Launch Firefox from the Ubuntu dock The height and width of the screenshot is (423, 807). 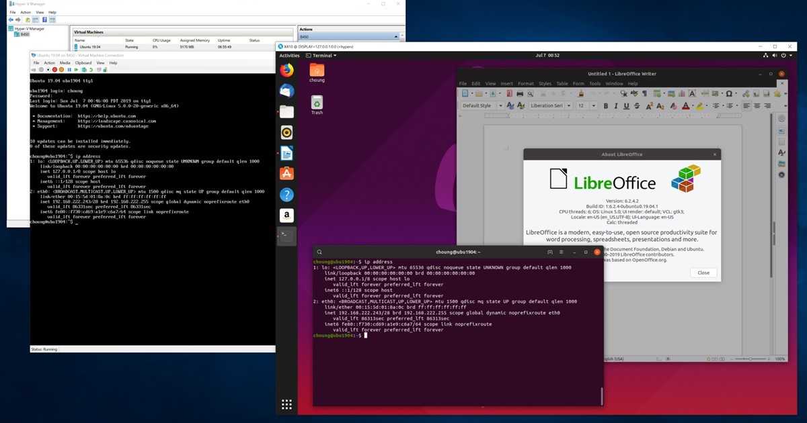point(286,70)
